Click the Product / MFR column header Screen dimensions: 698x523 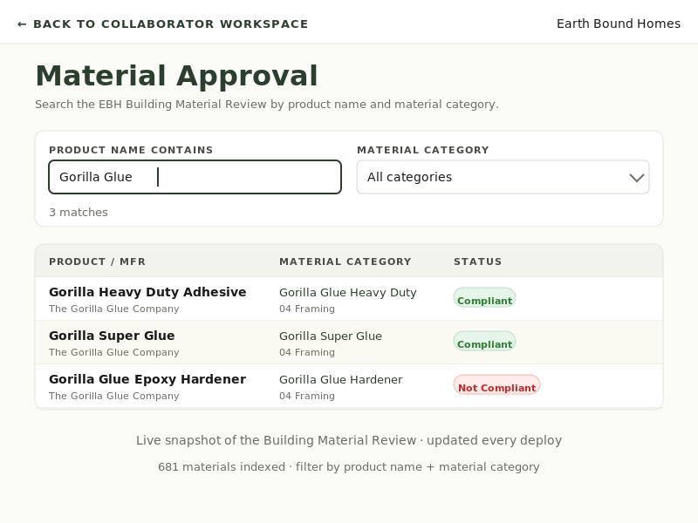pos(97,261)
